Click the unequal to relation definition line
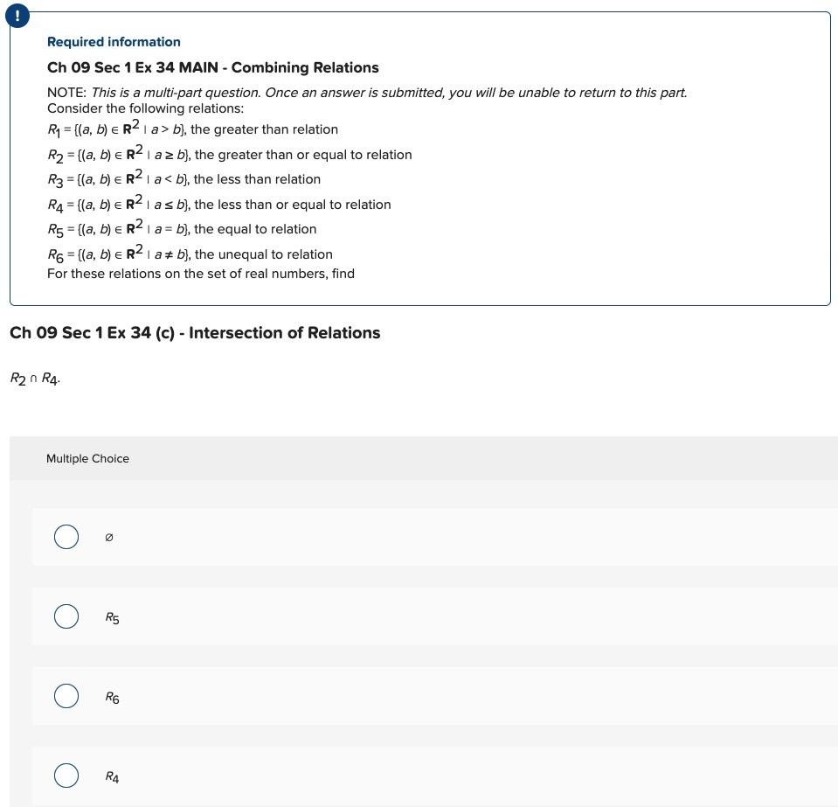838x807 pixels. click(190, 254)
